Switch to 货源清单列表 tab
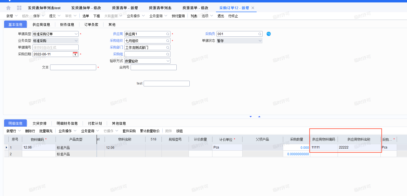The height and width of the screenshot is (196, 407). click(160, 8)
